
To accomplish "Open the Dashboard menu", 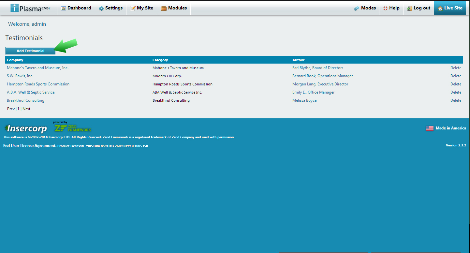I will [76, 8].
